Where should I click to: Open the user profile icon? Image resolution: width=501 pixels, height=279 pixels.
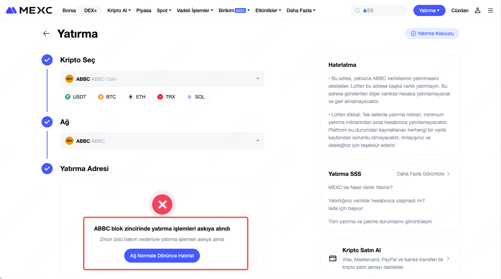coord(478,10)
